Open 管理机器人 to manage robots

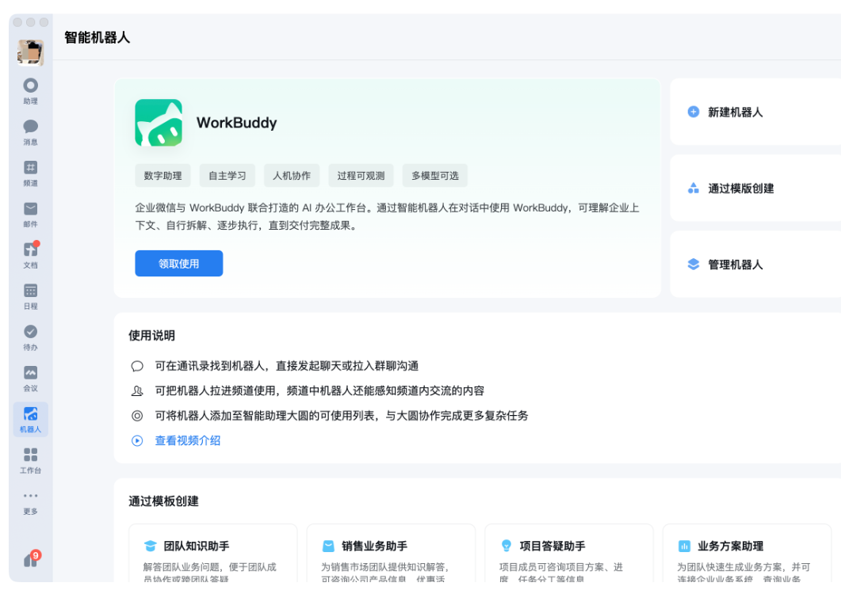click(755, 265)
